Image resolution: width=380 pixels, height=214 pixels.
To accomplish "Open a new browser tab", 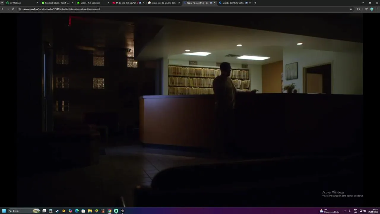I will 255,3.
